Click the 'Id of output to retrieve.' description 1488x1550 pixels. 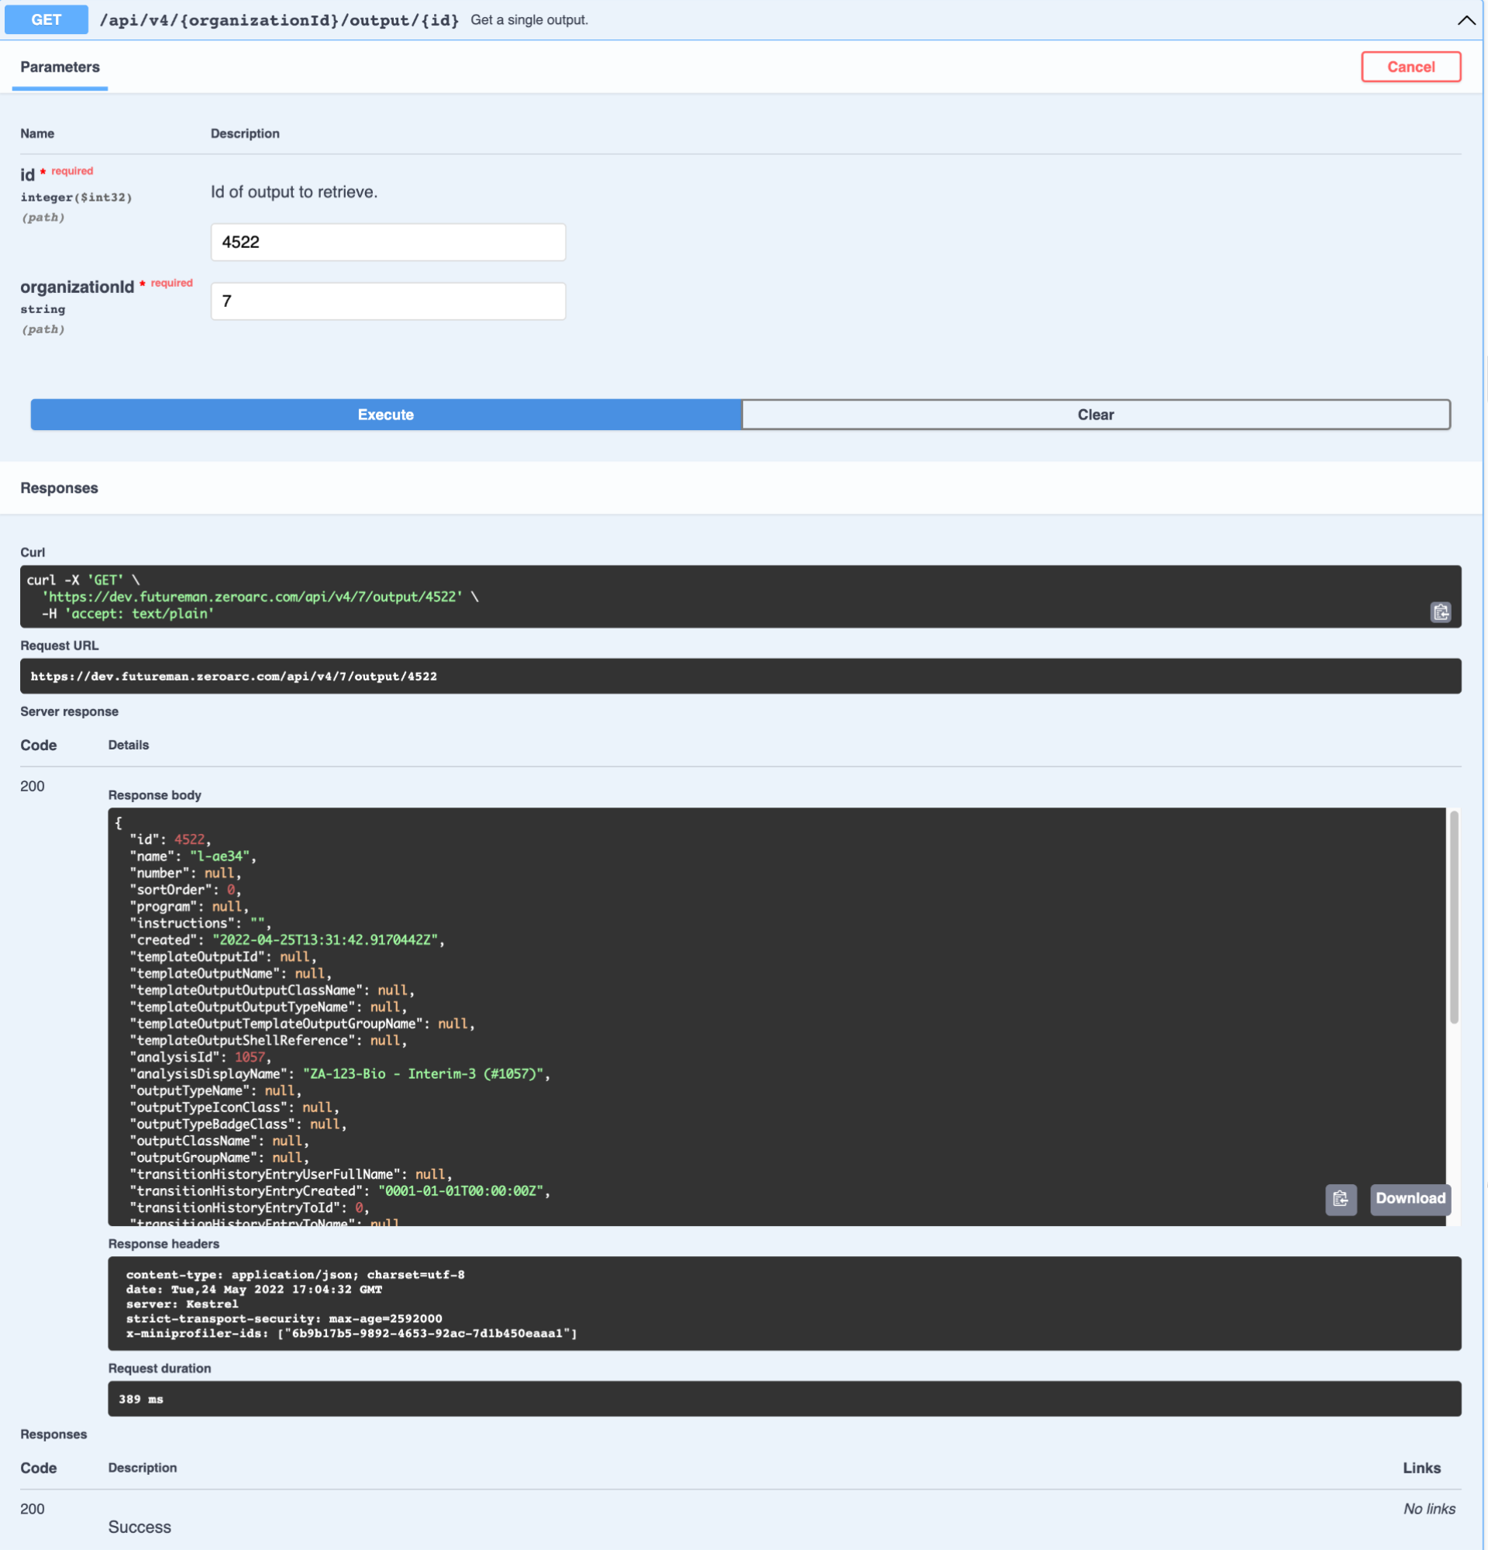[294, 192]
